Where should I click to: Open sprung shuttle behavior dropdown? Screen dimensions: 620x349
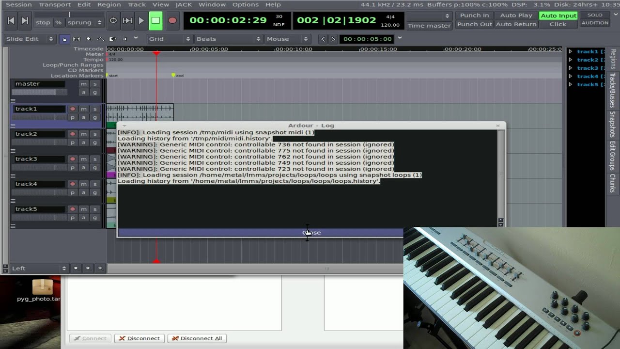(x=85, y=22)
